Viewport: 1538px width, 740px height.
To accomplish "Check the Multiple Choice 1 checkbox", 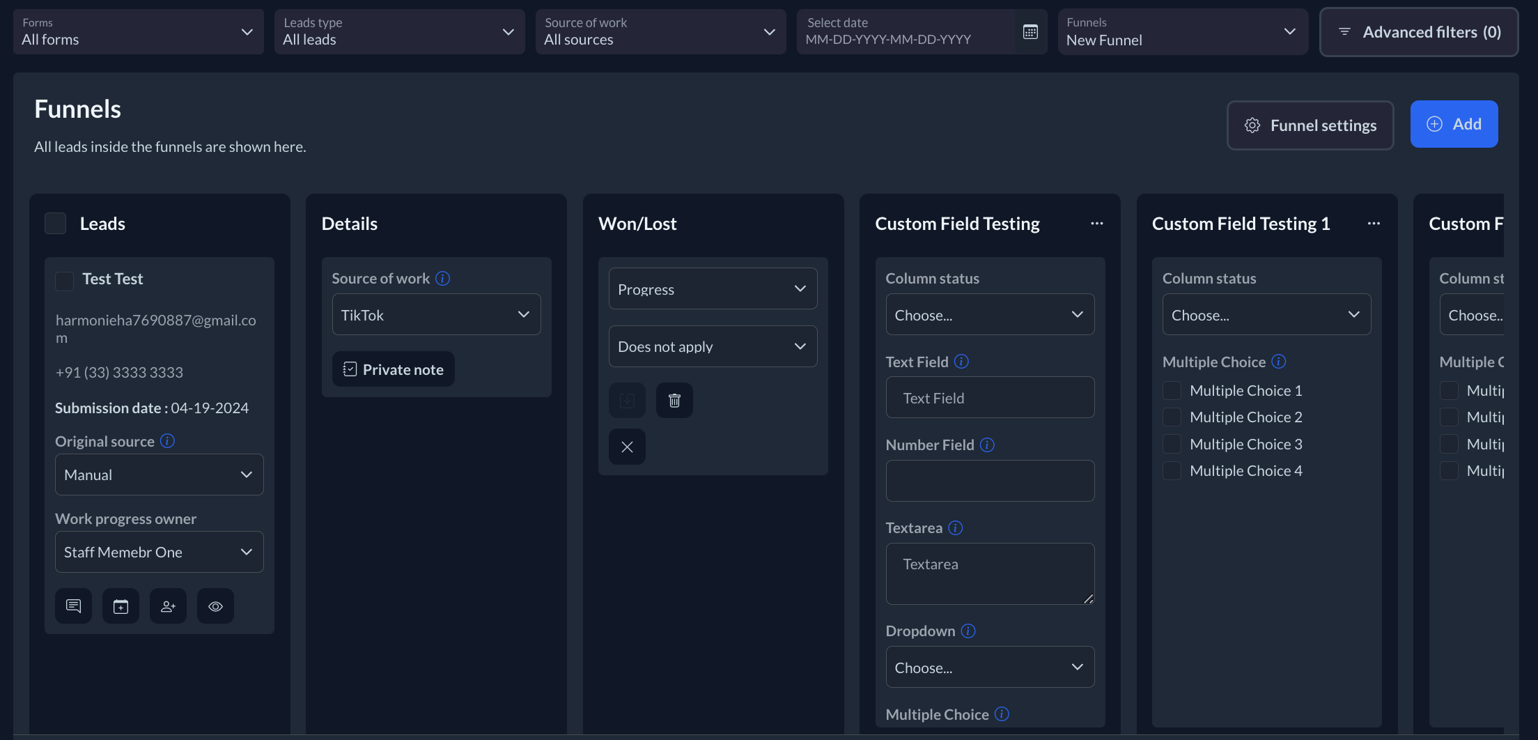I will pos(1172,391).
